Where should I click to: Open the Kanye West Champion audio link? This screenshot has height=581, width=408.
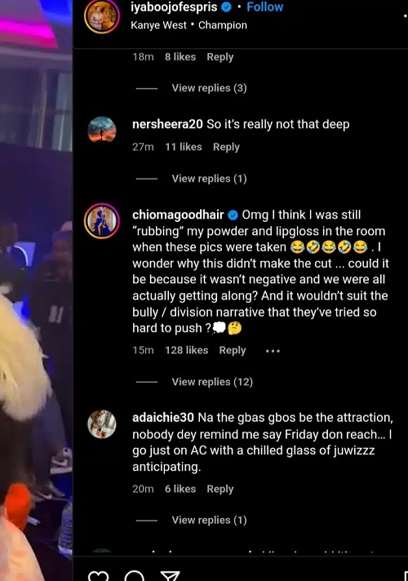tap(188, 25)
